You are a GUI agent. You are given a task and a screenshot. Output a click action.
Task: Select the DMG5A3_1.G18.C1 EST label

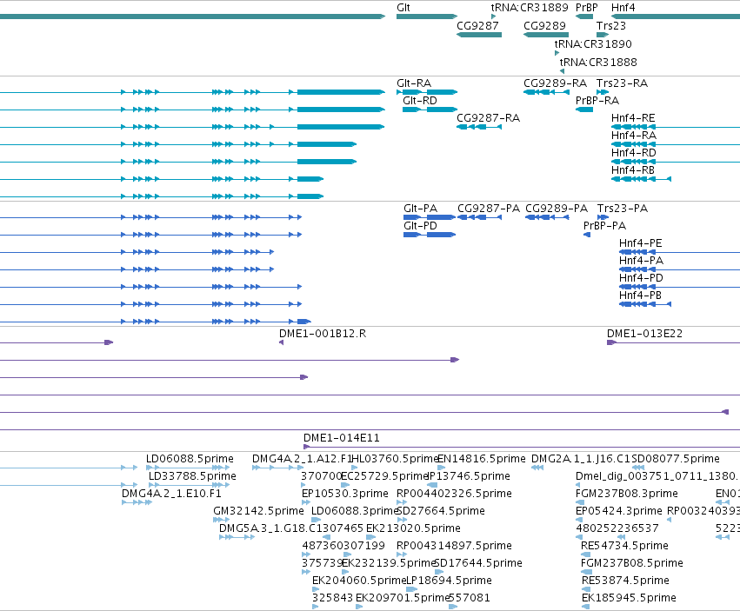coord(270,528)
